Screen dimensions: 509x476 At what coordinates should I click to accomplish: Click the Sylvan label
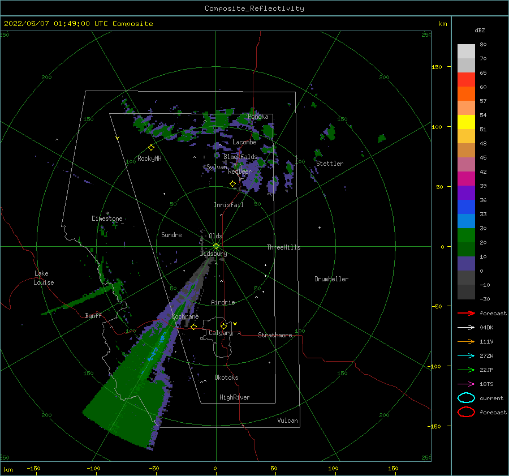[217, 168]
